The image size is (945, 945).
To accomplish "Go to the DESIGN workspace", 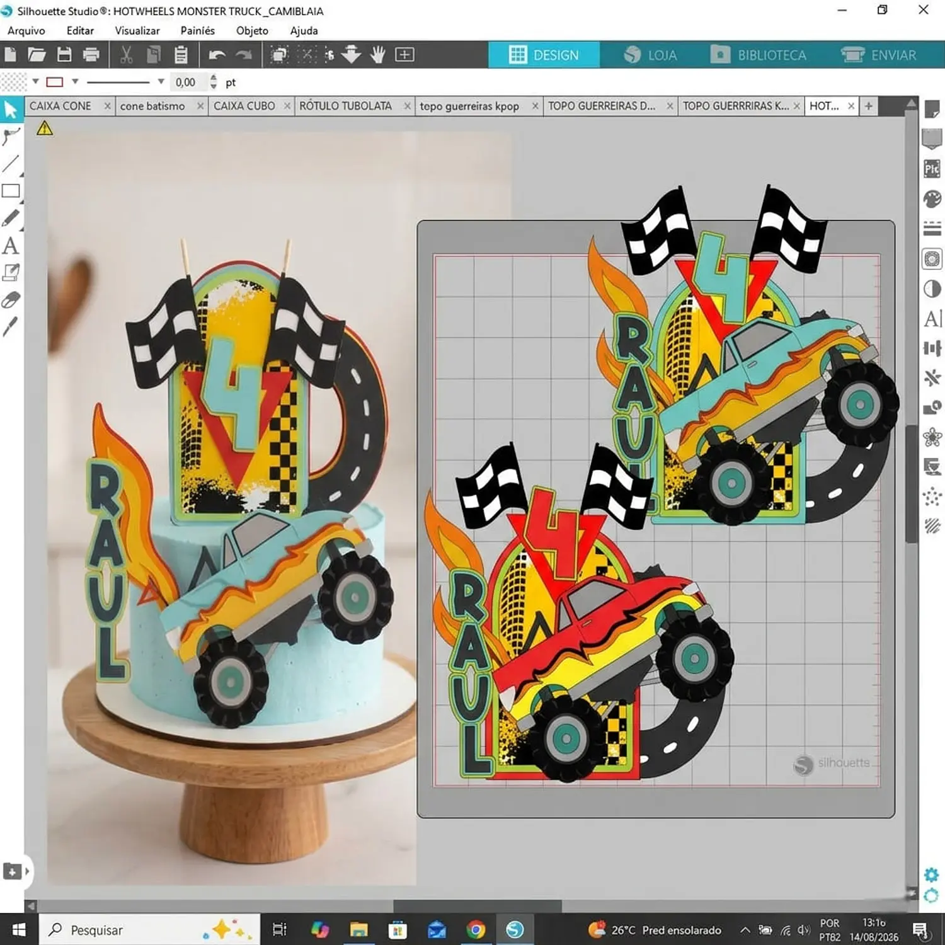I will click(x=544, y=55).
